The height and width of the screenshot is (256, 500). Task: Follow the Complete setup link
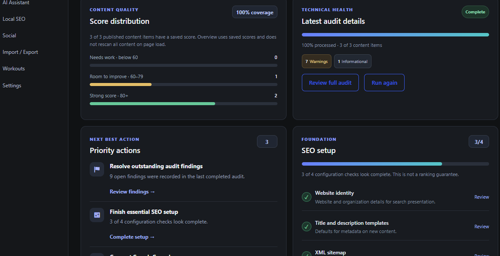point(132,237)
